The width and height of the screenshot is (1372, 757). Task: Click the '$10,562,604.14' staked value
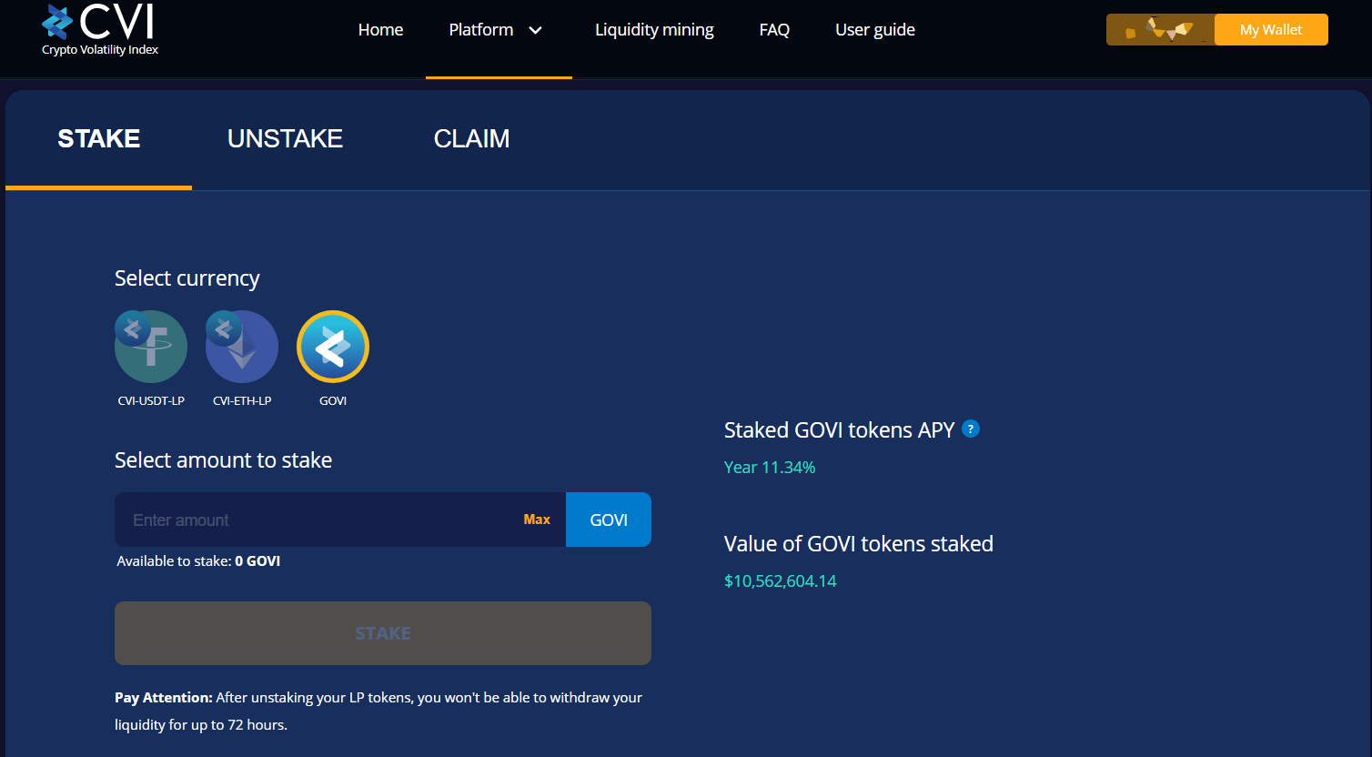(780, 580)
